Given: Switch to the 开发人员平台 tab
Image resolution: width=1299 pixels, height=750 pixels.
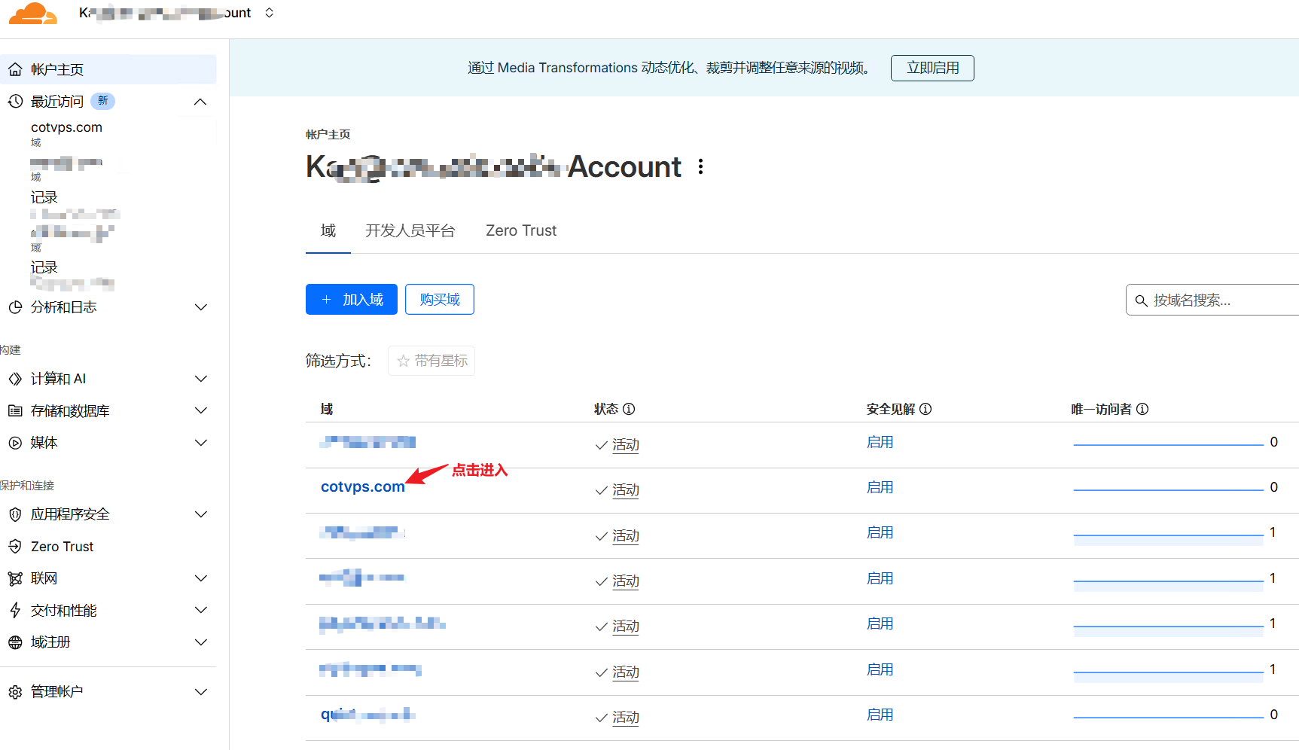Looking at the screenshot, I should (x=410, y=230).
